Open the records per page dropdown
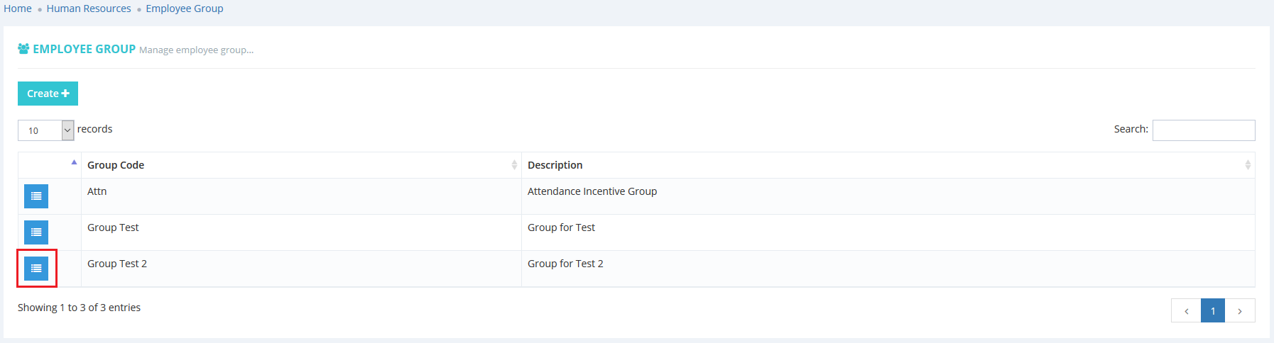1274x343 pixels. click(46, 130)
